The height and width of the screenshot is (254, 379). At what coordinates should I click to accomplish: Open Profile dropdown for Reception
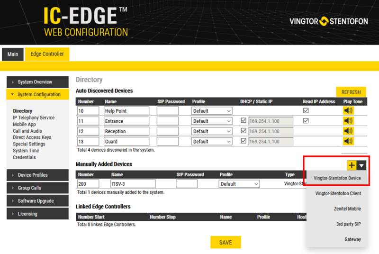(x=212, y=131)
